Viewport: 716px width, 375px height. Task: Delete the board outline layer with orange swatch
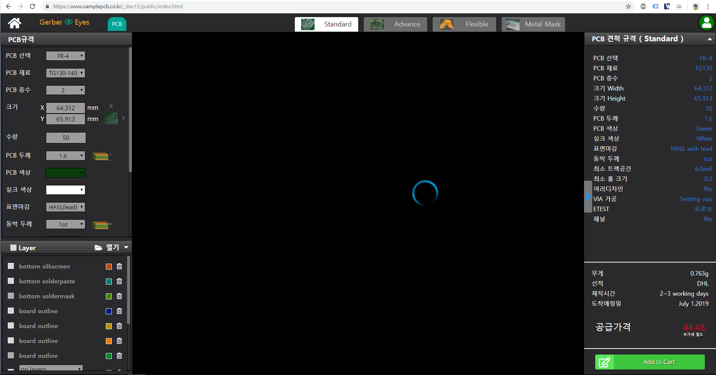click(119, 341)
